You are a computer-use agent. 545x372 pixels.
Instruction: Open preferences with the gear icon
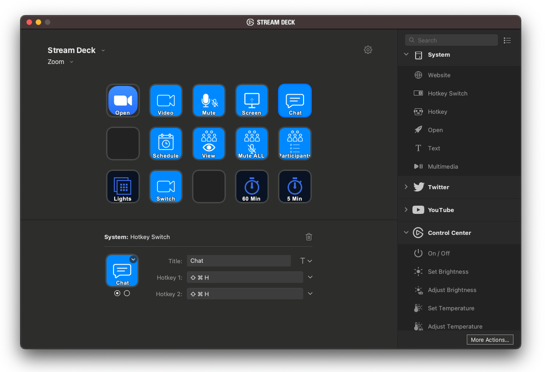(x=368, y=50)
